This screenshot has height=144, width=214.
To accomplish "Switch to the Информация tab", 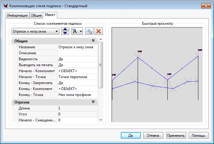I will click(x=18, y=15).
